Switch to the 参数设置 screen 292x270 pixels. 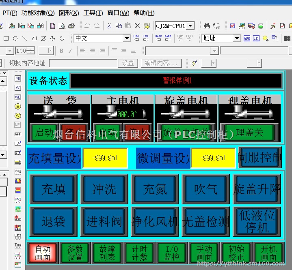coord(75,253)
